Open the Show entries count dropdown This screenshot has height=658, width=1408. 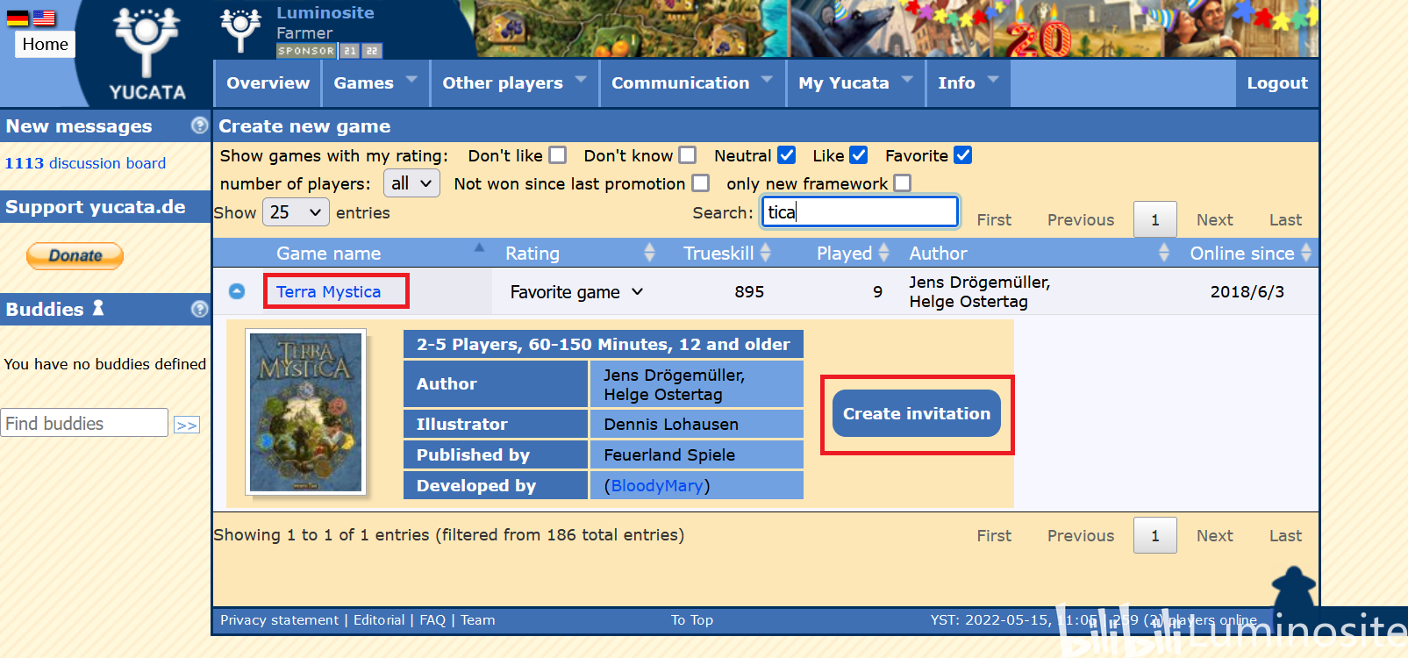tap(296, 212)
